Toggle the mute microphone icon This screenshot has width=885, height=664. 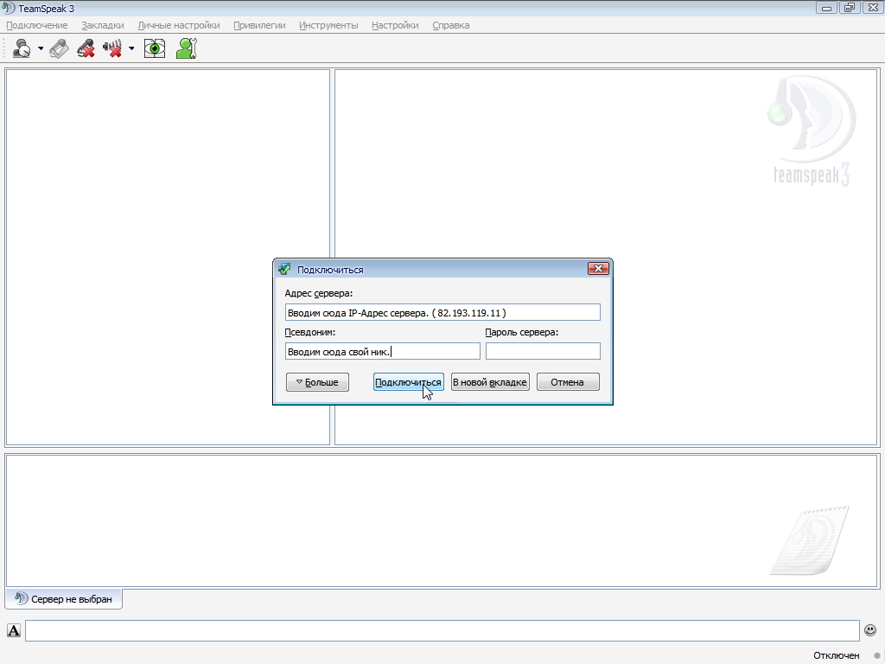point(86,48)
